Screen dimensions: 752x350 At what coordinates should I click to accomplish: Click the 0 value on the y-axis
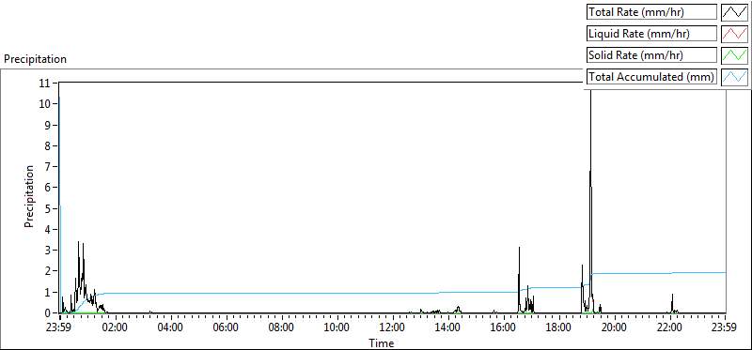(48, 313)
